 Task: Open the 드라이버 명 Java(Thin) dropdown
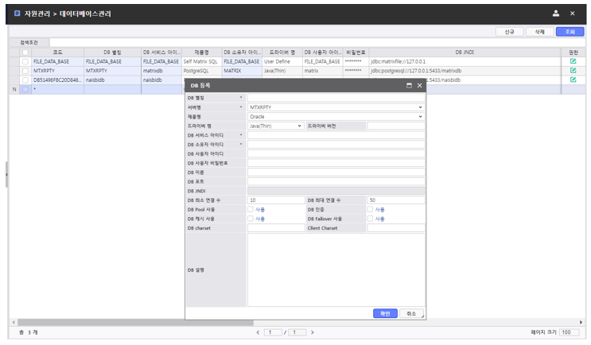275,126
